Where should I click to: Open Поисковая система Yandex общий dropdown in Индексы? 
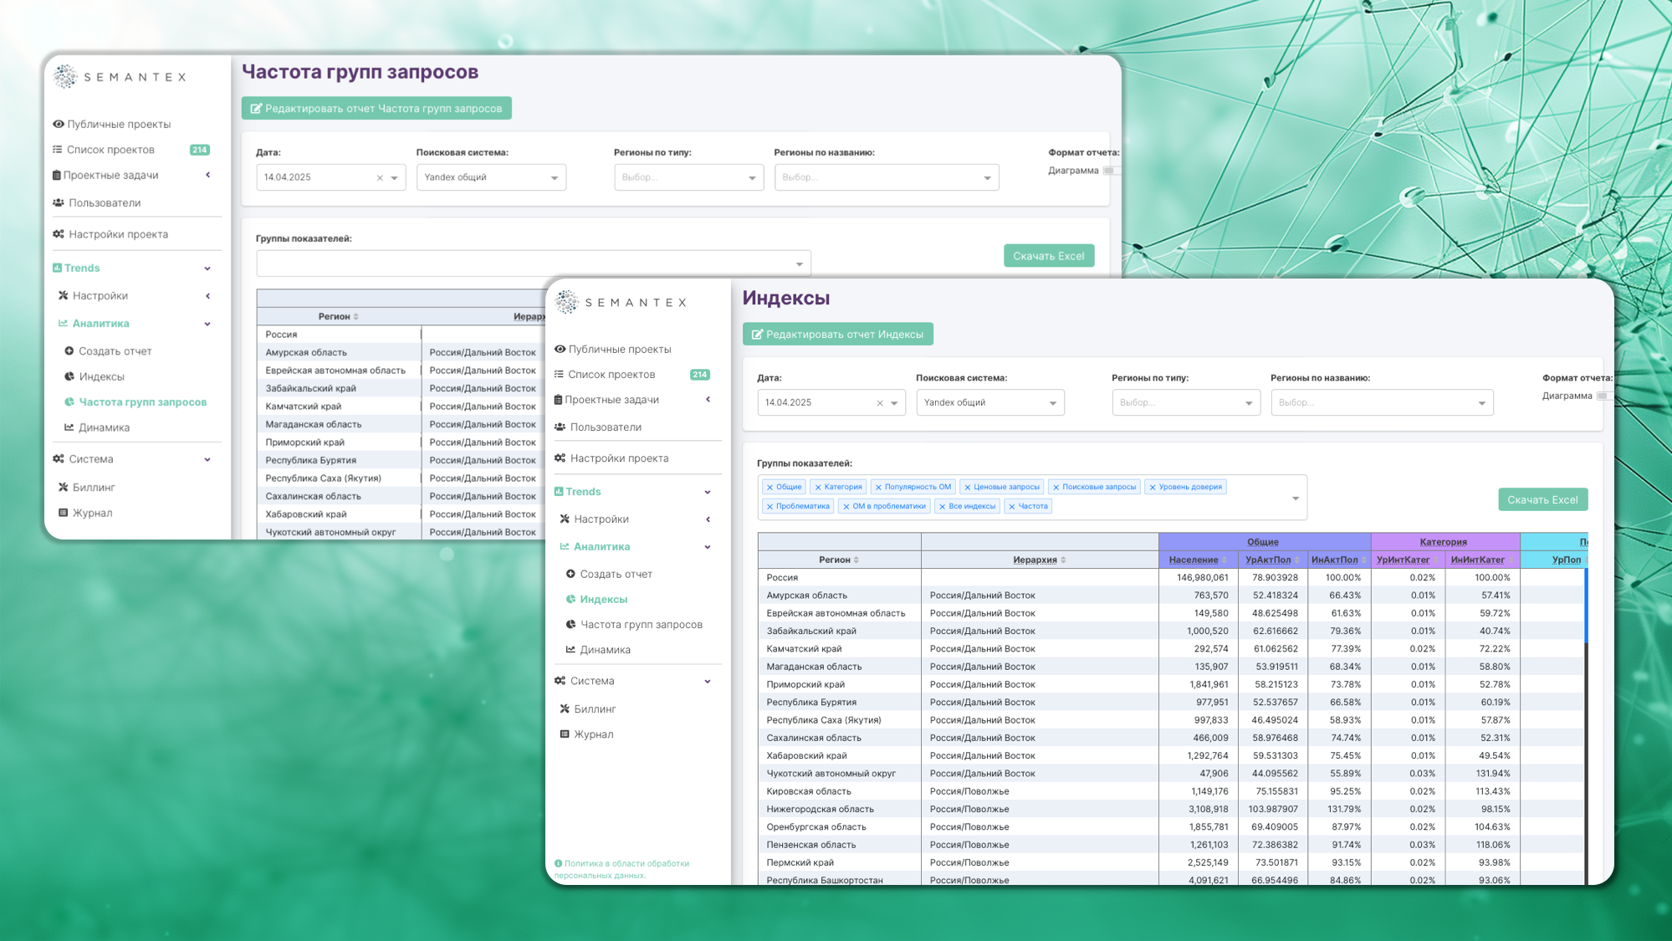(989, 402)
